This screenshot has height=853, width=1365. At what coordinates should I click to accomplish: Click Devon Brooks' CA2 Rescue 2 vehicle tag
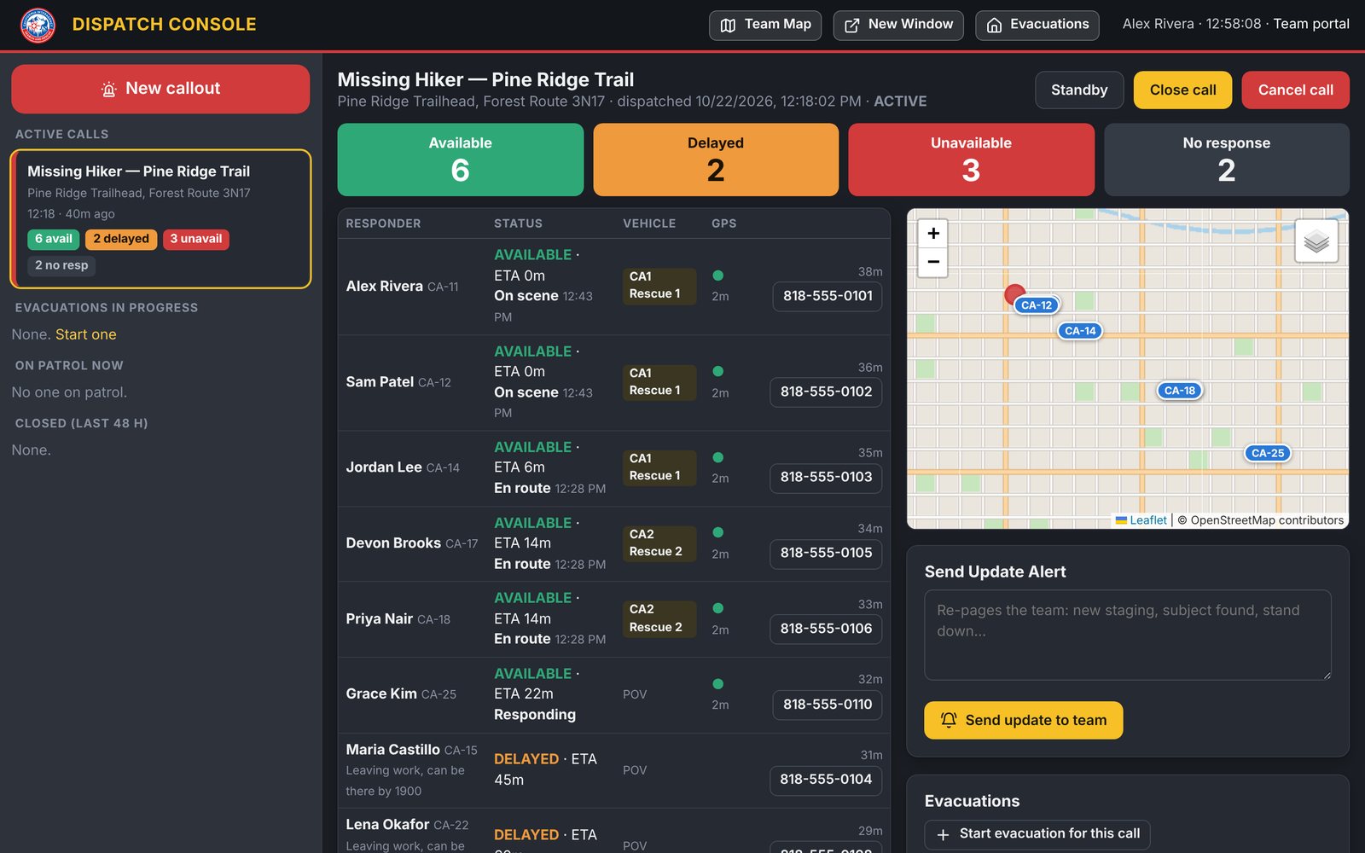(659, 543)
